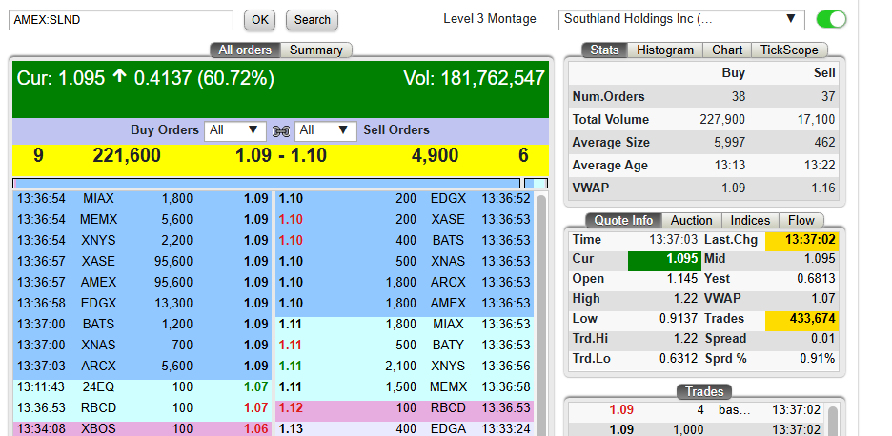Select the Quote Info tab
892x436 pixels.
(x=623, y=221)
